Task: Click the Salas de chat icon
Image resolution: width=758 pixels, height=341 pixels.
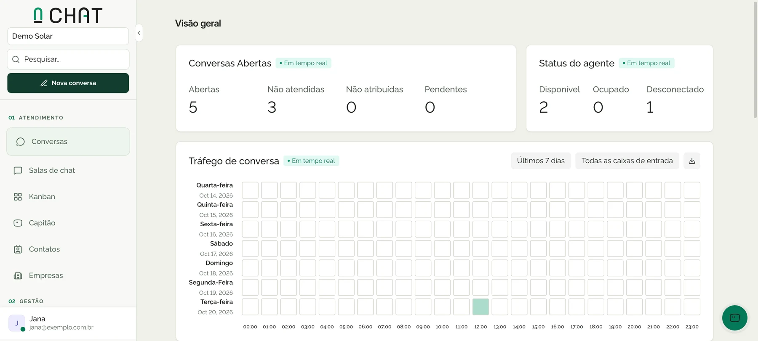Action: 18,171
